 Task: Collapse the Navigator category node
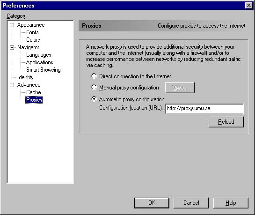click(12, 47)
